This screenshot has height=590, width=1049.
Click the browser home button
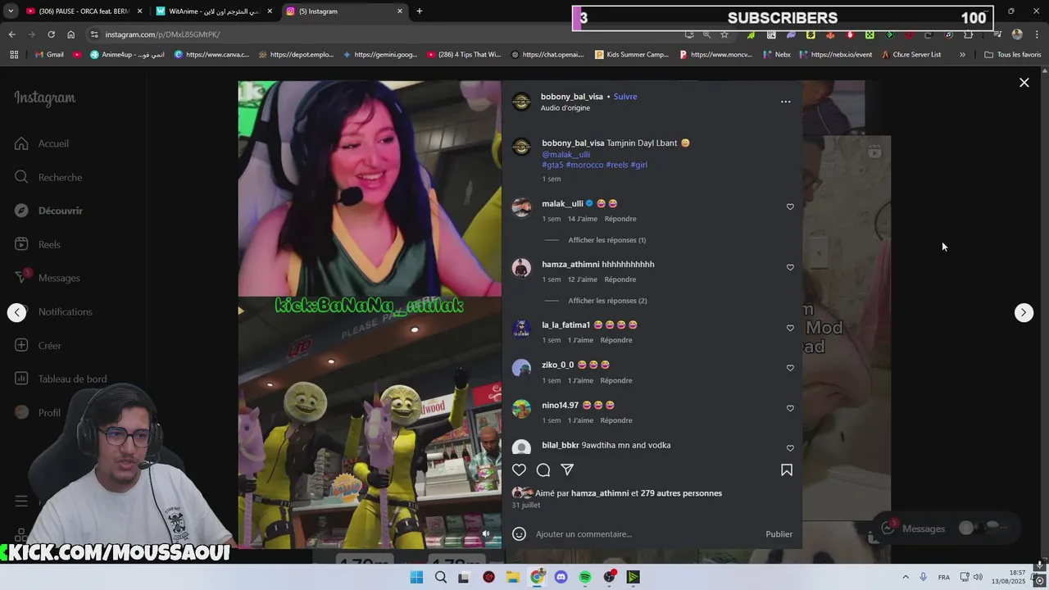[70, 34]
